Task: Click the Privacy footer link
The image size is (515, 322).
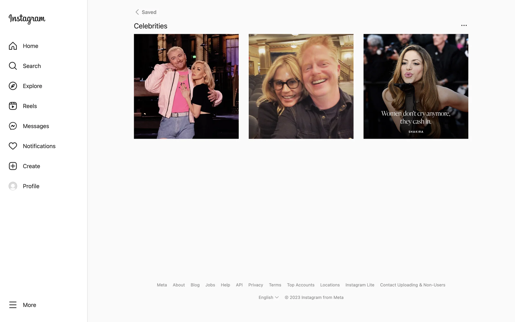Action: pyautogui.click(x=256, y=285)
